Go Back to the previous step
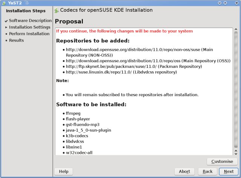 tap(207, 171)
